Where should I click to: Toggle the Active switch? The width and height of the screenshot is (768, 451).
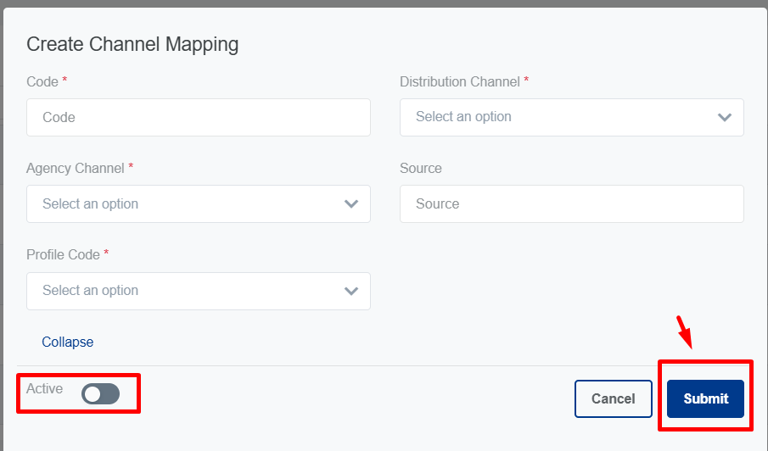101,393
